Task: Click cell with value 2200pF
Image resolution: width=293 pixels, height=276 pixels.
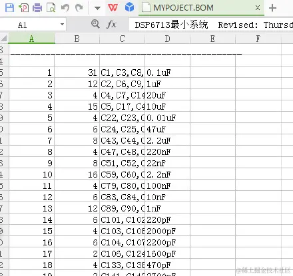Action: (x=167, y=242)
